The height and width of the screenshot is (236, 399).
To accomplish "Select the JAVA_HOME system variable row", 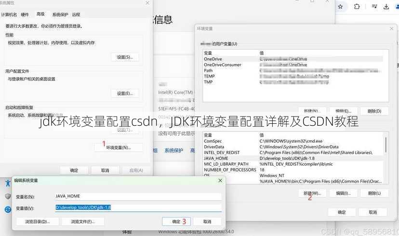I will (x=293, y=158).
